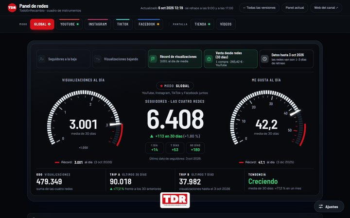Show the TIENDA screen
Screen dimensions: 350x218
(x=202, y=24)
